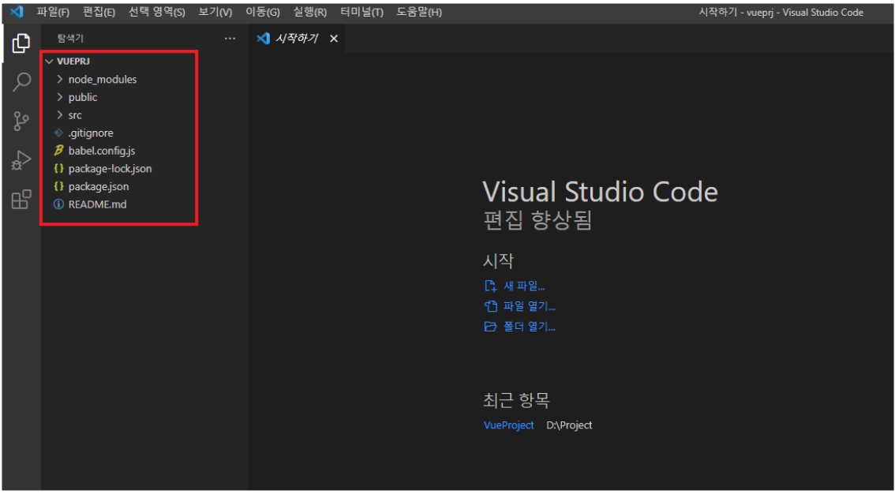The width and height of the screenshot is (895, 494).
Task: Click the info icon of README.md
Action: [58, 204]
